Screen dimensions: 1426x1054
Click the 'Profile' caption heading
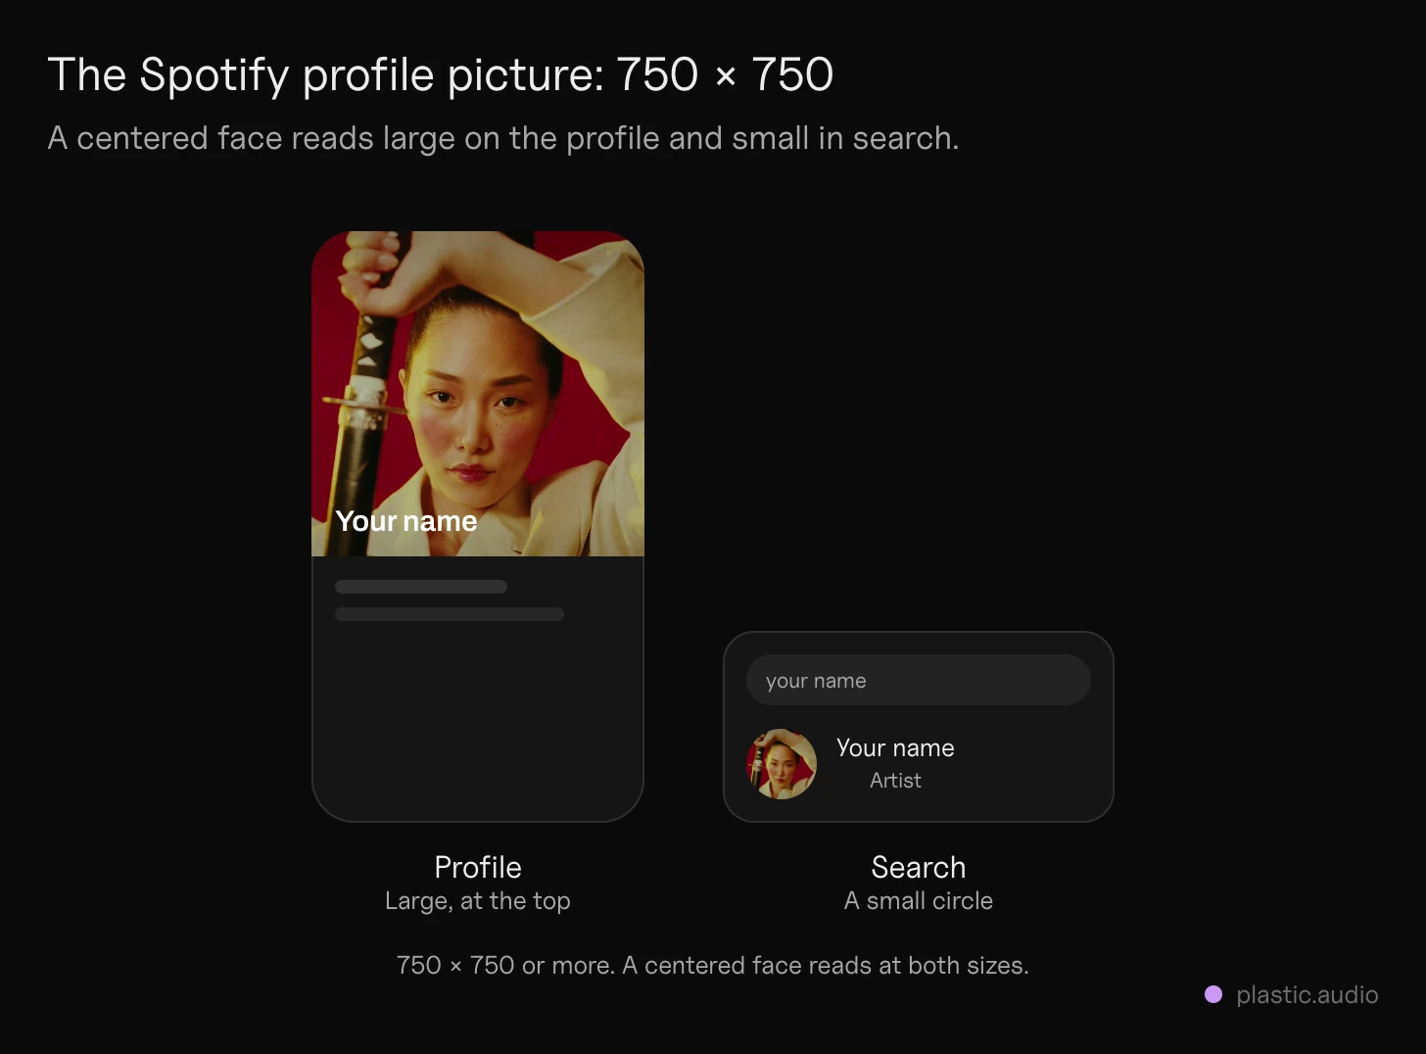click(478, 867)
